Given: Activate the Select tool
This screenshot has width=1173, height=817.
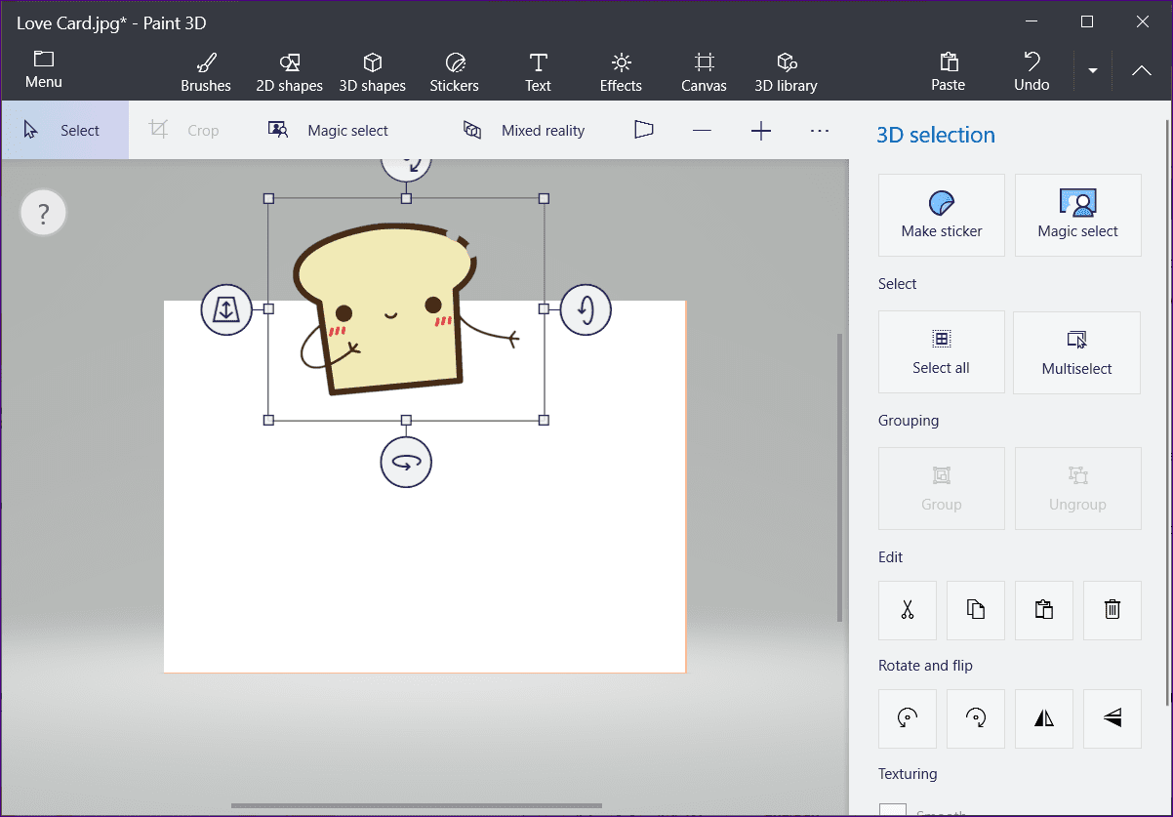Looking at the screenshot, I should coord(64,130).
